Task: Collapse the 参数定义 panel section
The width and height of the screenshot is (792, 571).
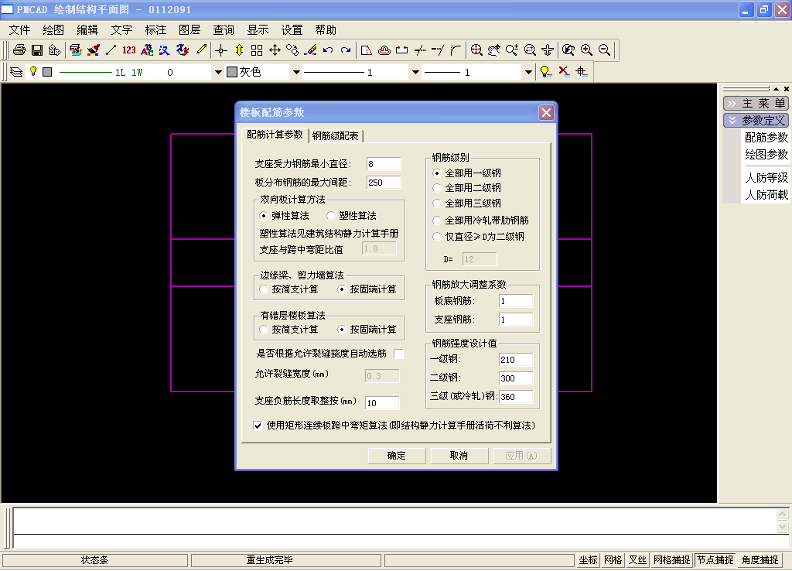Action: 755,120
